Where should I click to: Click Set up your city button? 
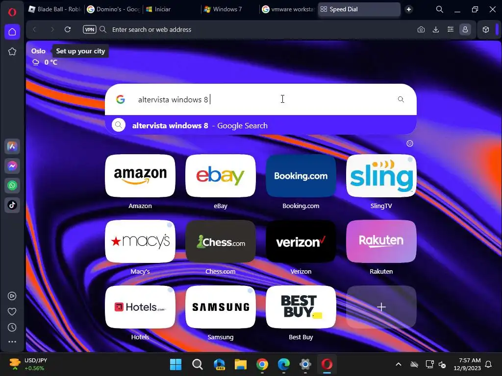(80, 51)
